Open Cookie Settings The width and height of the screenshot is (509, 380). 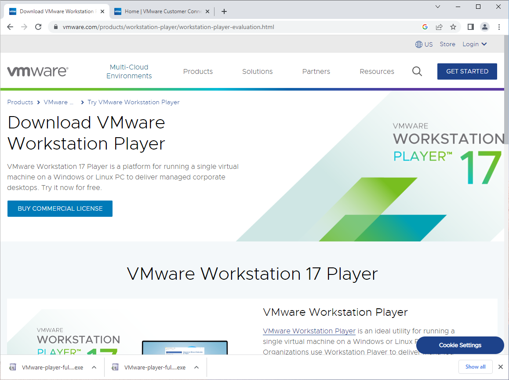pos(460,345)
